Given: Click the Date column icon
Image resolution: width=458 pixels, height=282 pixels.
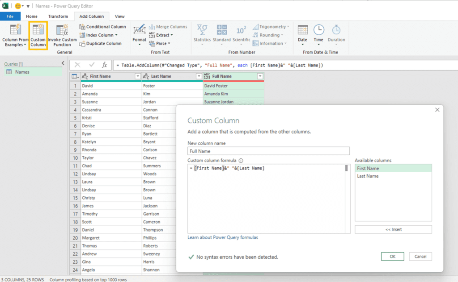Looking at the screenshot, I should (x=303, y=35).
